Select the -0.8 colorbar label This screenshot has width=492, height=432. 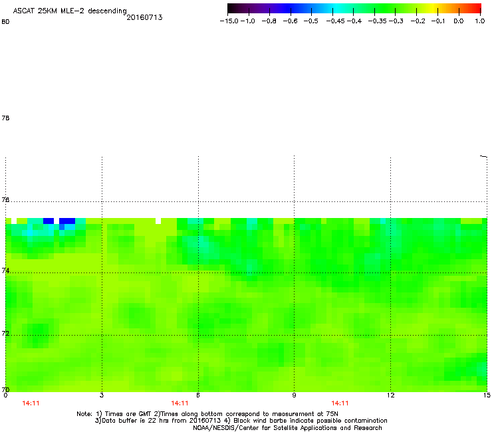click(269, 21)
